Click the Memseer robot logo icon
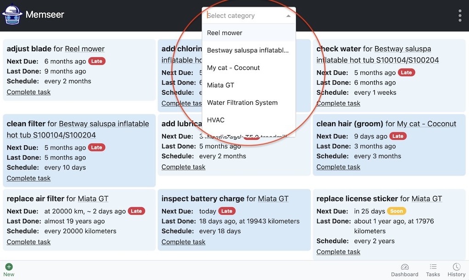 point(12,15)
